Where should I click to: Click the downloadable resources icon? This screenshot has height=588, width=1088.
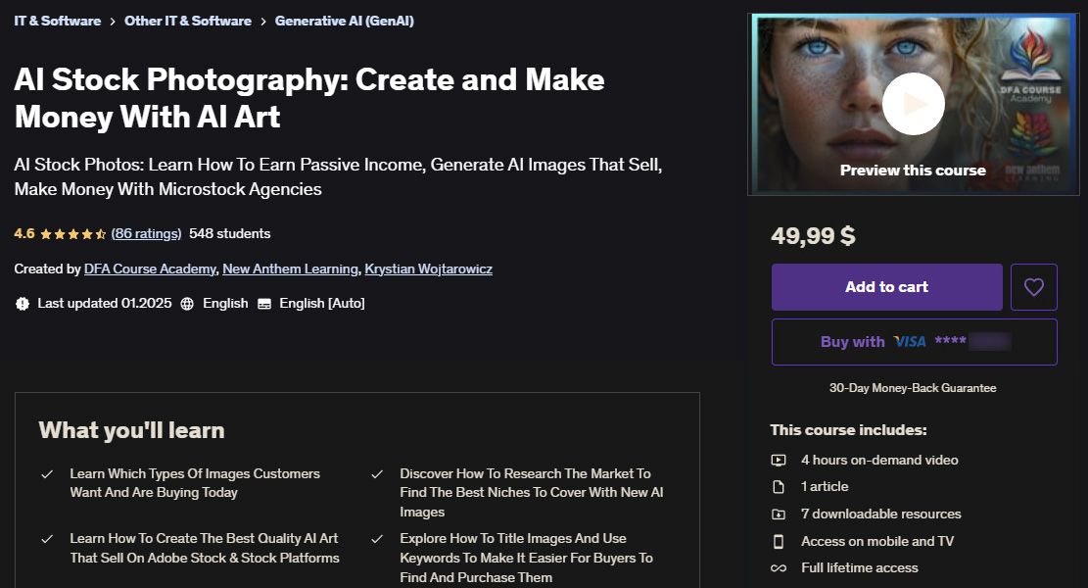pos(779,514)
